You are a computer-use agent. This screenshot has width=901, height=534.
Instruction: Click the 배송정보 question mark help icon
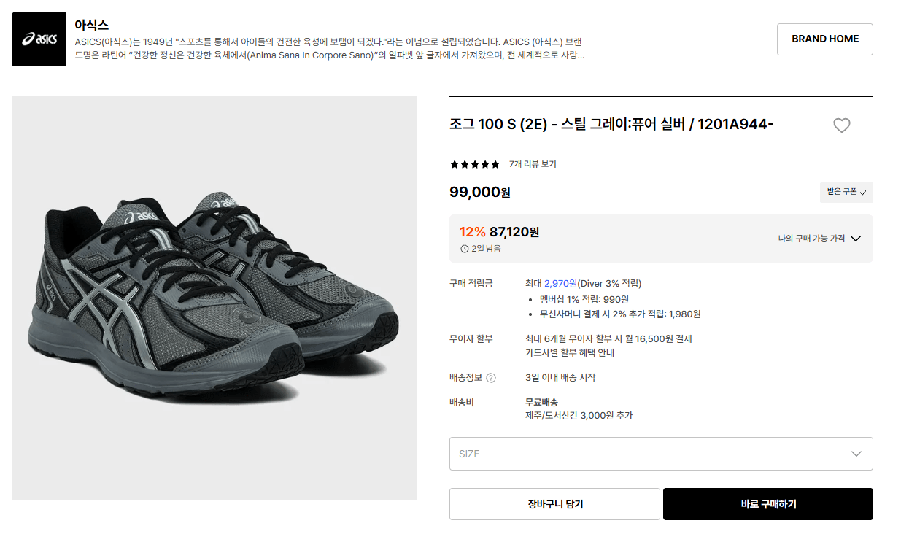tap(491, 378)
